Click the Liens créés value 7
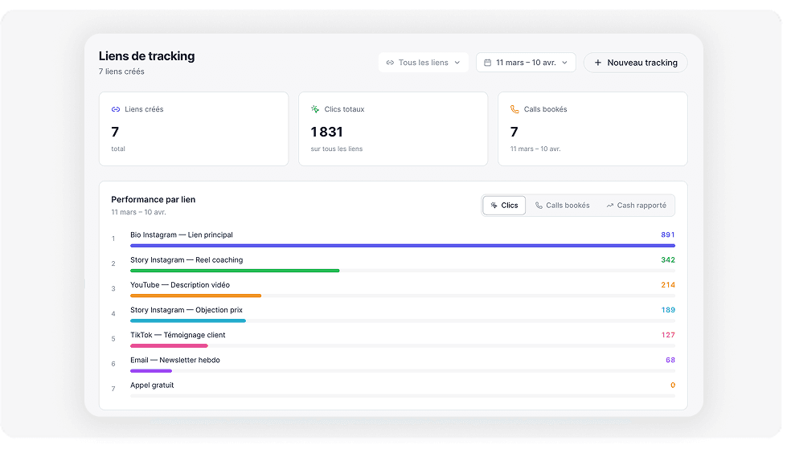 click(115, 132)
